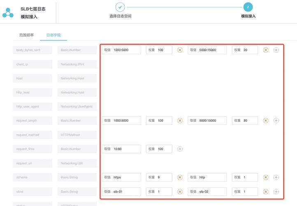This screenshot has height=206, width=297.
Task: Click the Networking.URI type box
Action: point(77,163)
